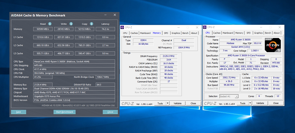Click Memory Latency value 74.2 ns
Screen dimensions: 295x133
(x=105, y=29)
